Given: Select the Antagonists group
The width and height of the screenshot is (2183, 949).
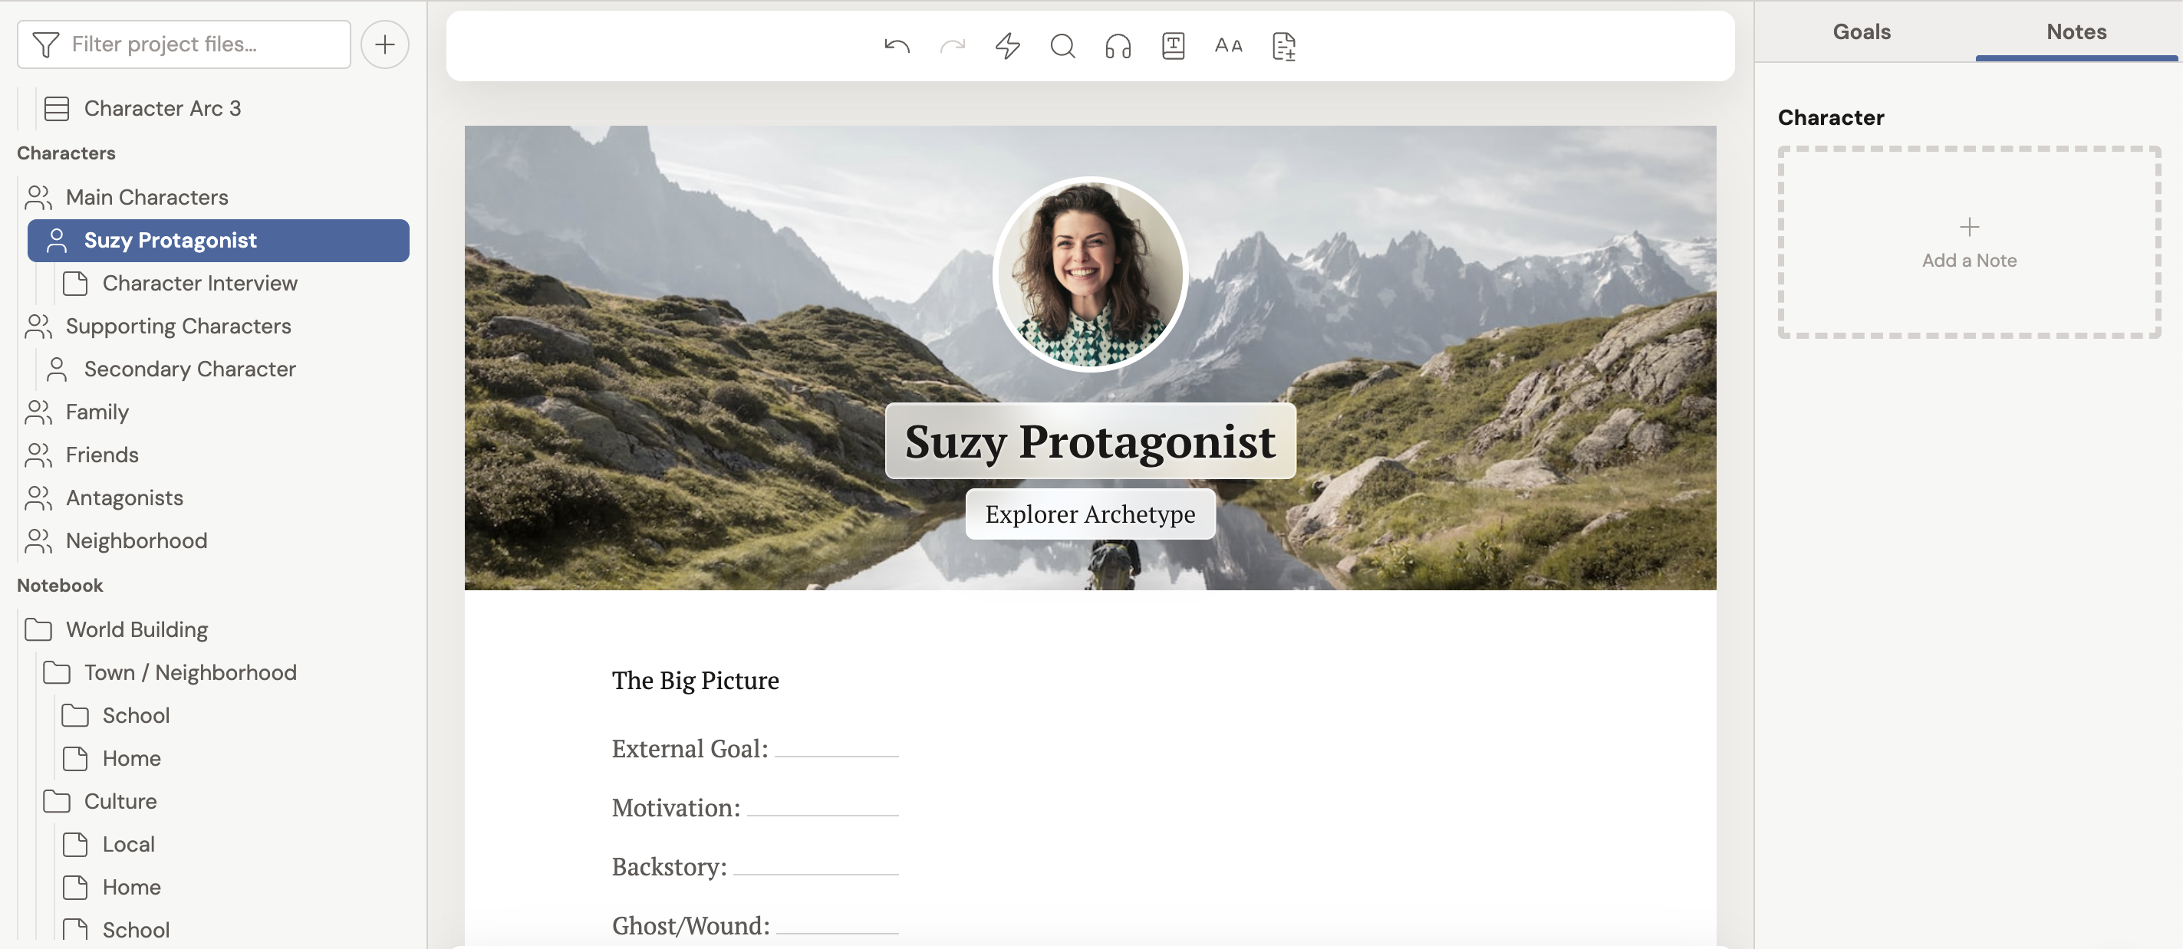Looking at the screenshot, I should (x=124, y=497).
